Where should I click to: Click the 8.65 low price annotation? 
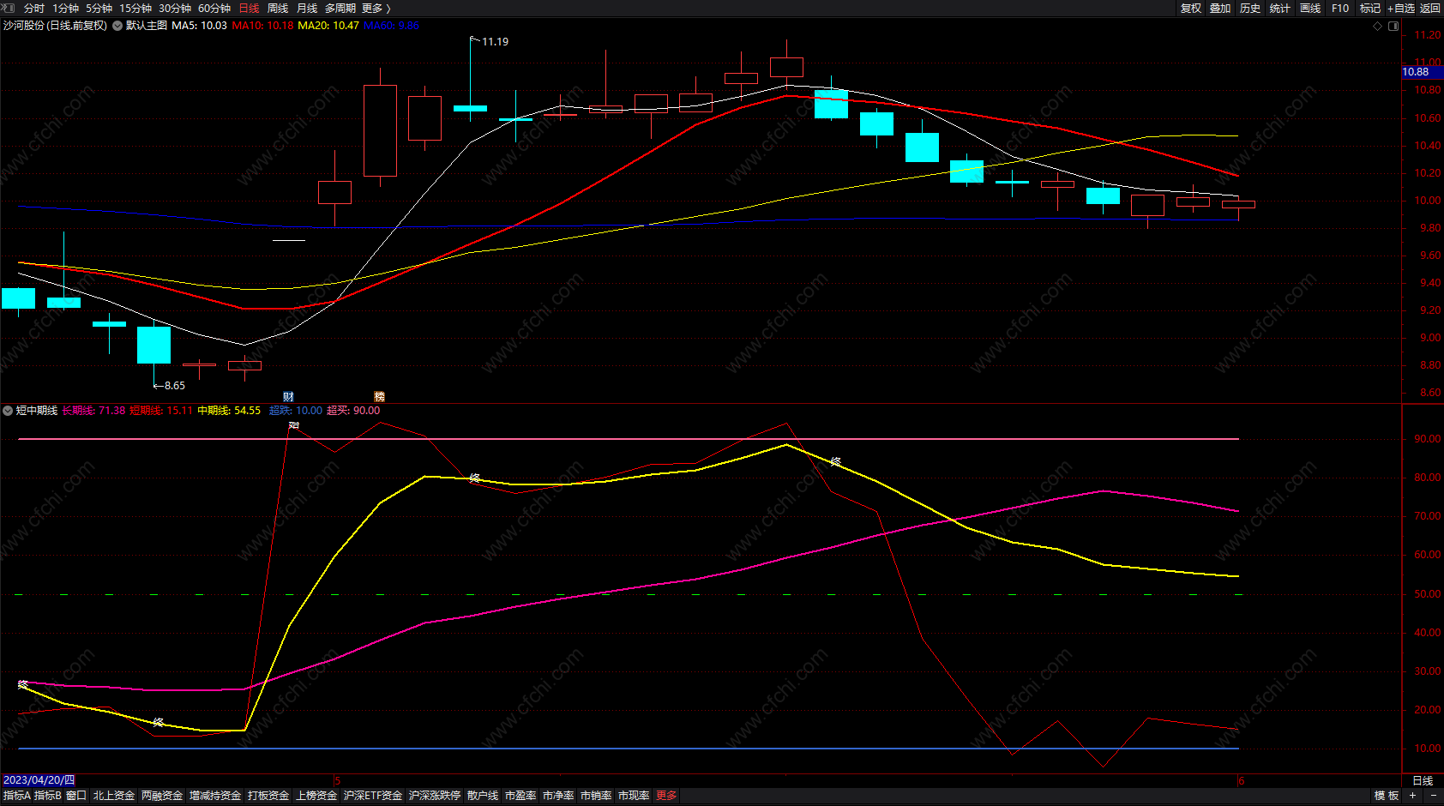pyautogui.click(x=174, y=386)
